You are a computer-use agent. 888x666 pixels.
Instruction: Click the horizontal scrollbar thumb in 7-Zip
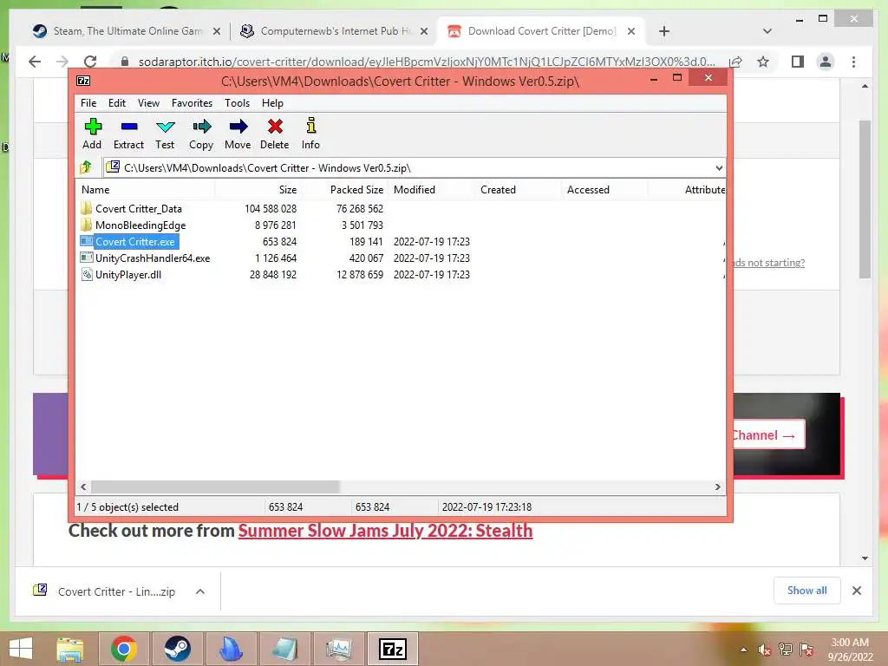coord(215,486)
